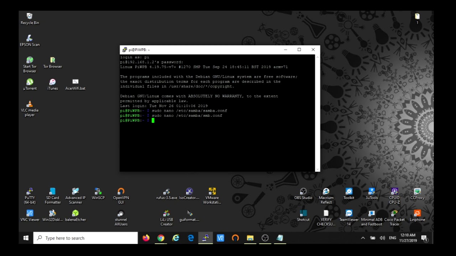The image size is (456, 256).
Task: Open the Recycle Bin desktop icon
Action: 30,18
